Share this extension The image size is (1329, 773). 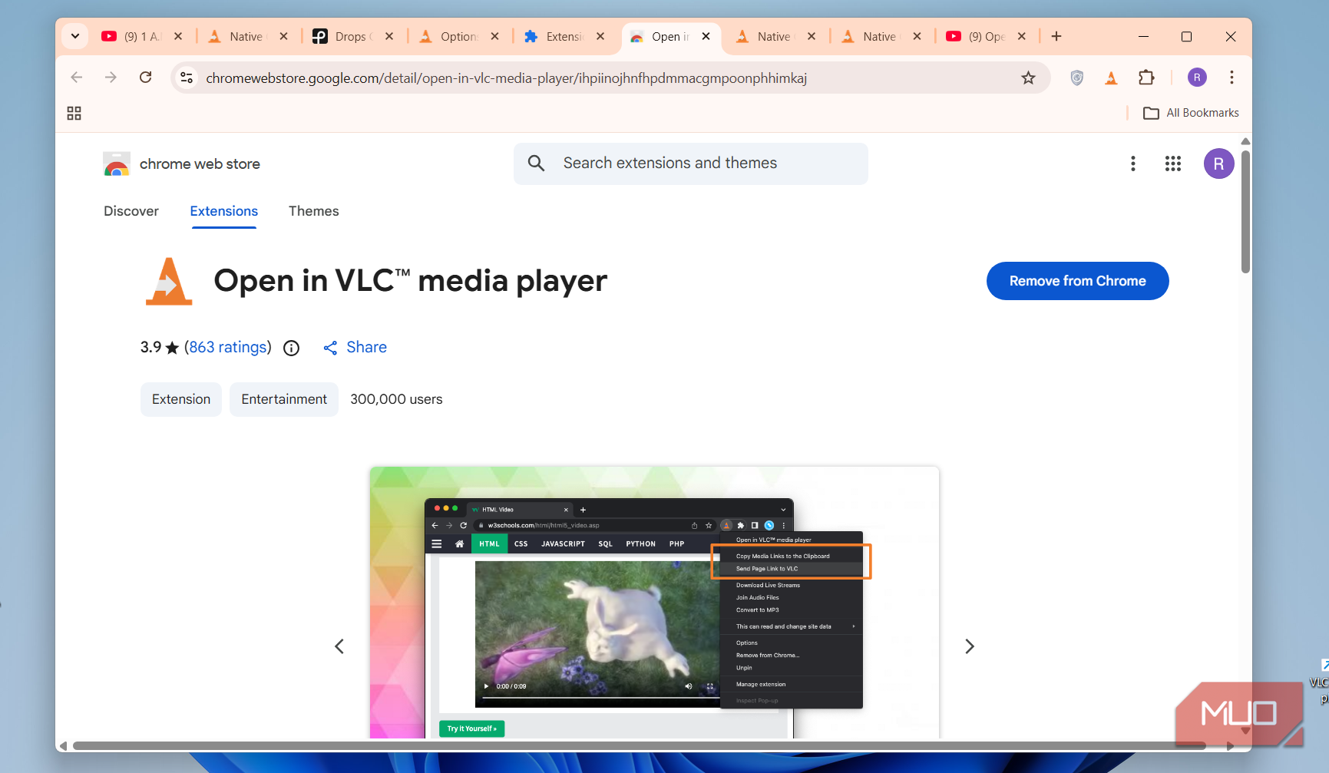[355, 347]
